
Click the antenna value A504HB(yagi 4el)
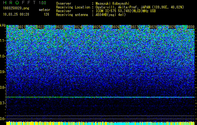[111, 15]
